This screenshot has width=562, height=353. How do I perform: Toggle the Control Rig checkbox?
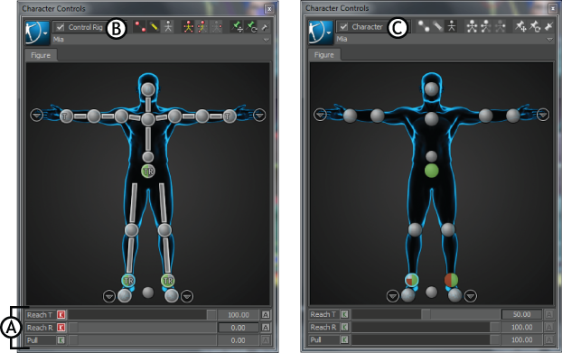[61, 27]
